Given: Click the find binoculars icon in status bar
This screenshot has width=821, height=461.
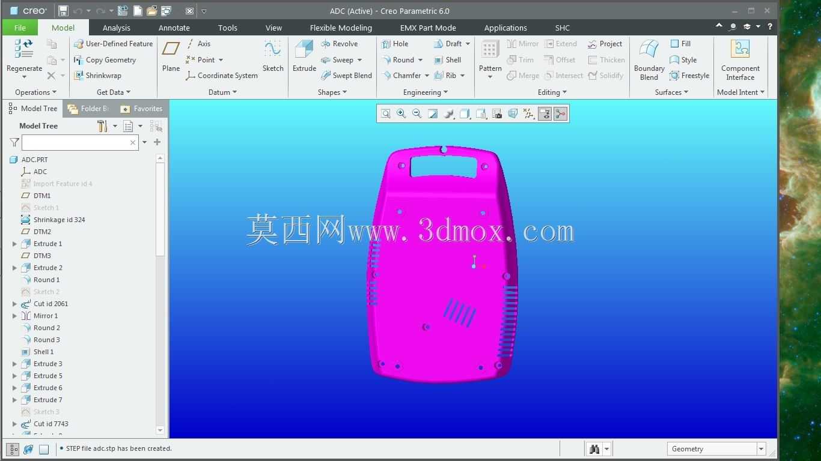Looking at the screenshot, I should (594, 449).
